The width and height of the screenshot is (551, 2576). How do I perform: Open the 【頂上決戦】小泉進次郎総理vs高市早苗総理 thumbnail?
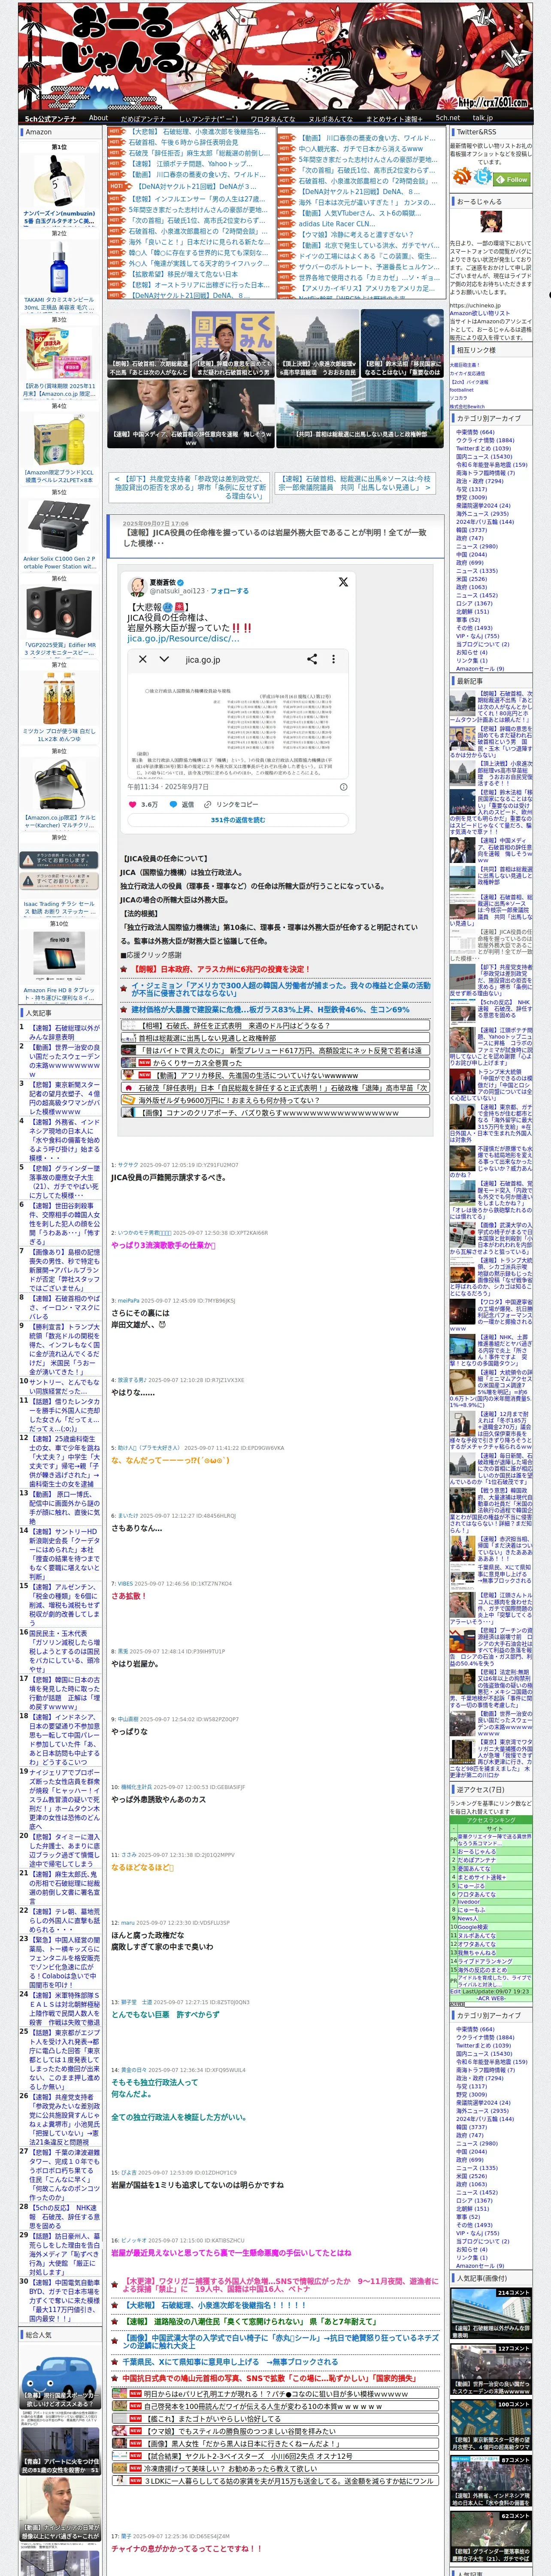click(x=317, y=342)
